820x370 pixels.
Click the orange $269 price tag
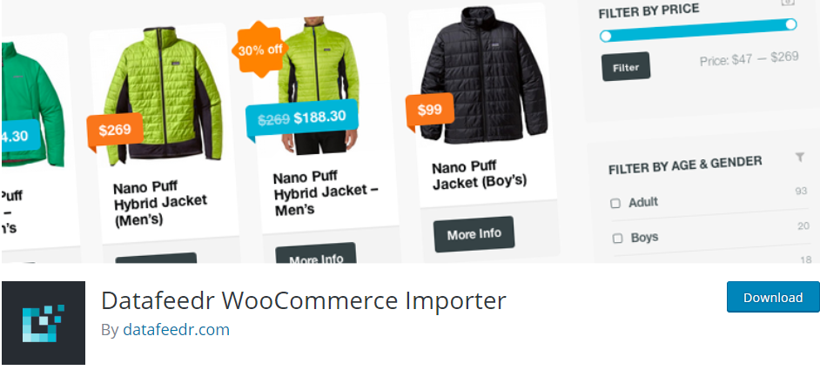click(x=115, y=131)
